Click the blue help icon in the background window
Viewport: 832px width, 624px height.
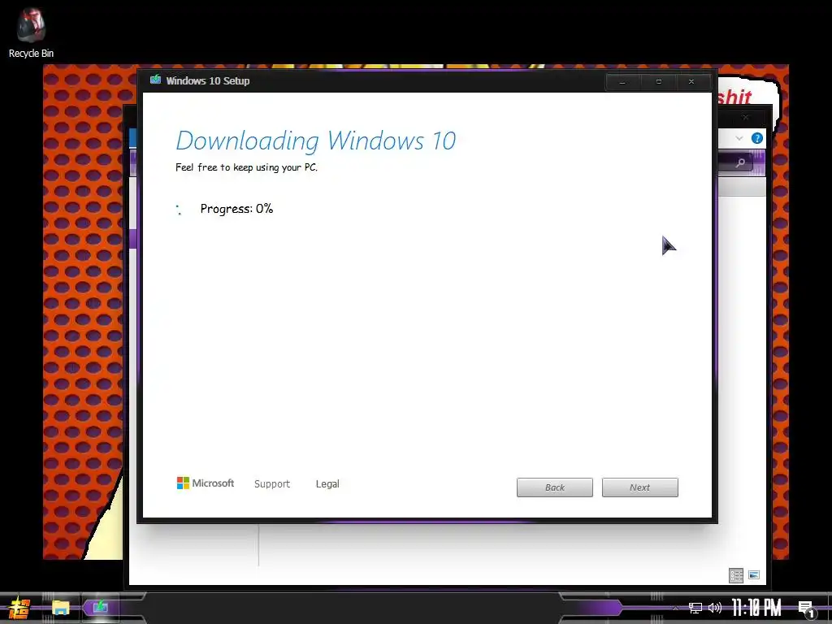pos(757,138)
